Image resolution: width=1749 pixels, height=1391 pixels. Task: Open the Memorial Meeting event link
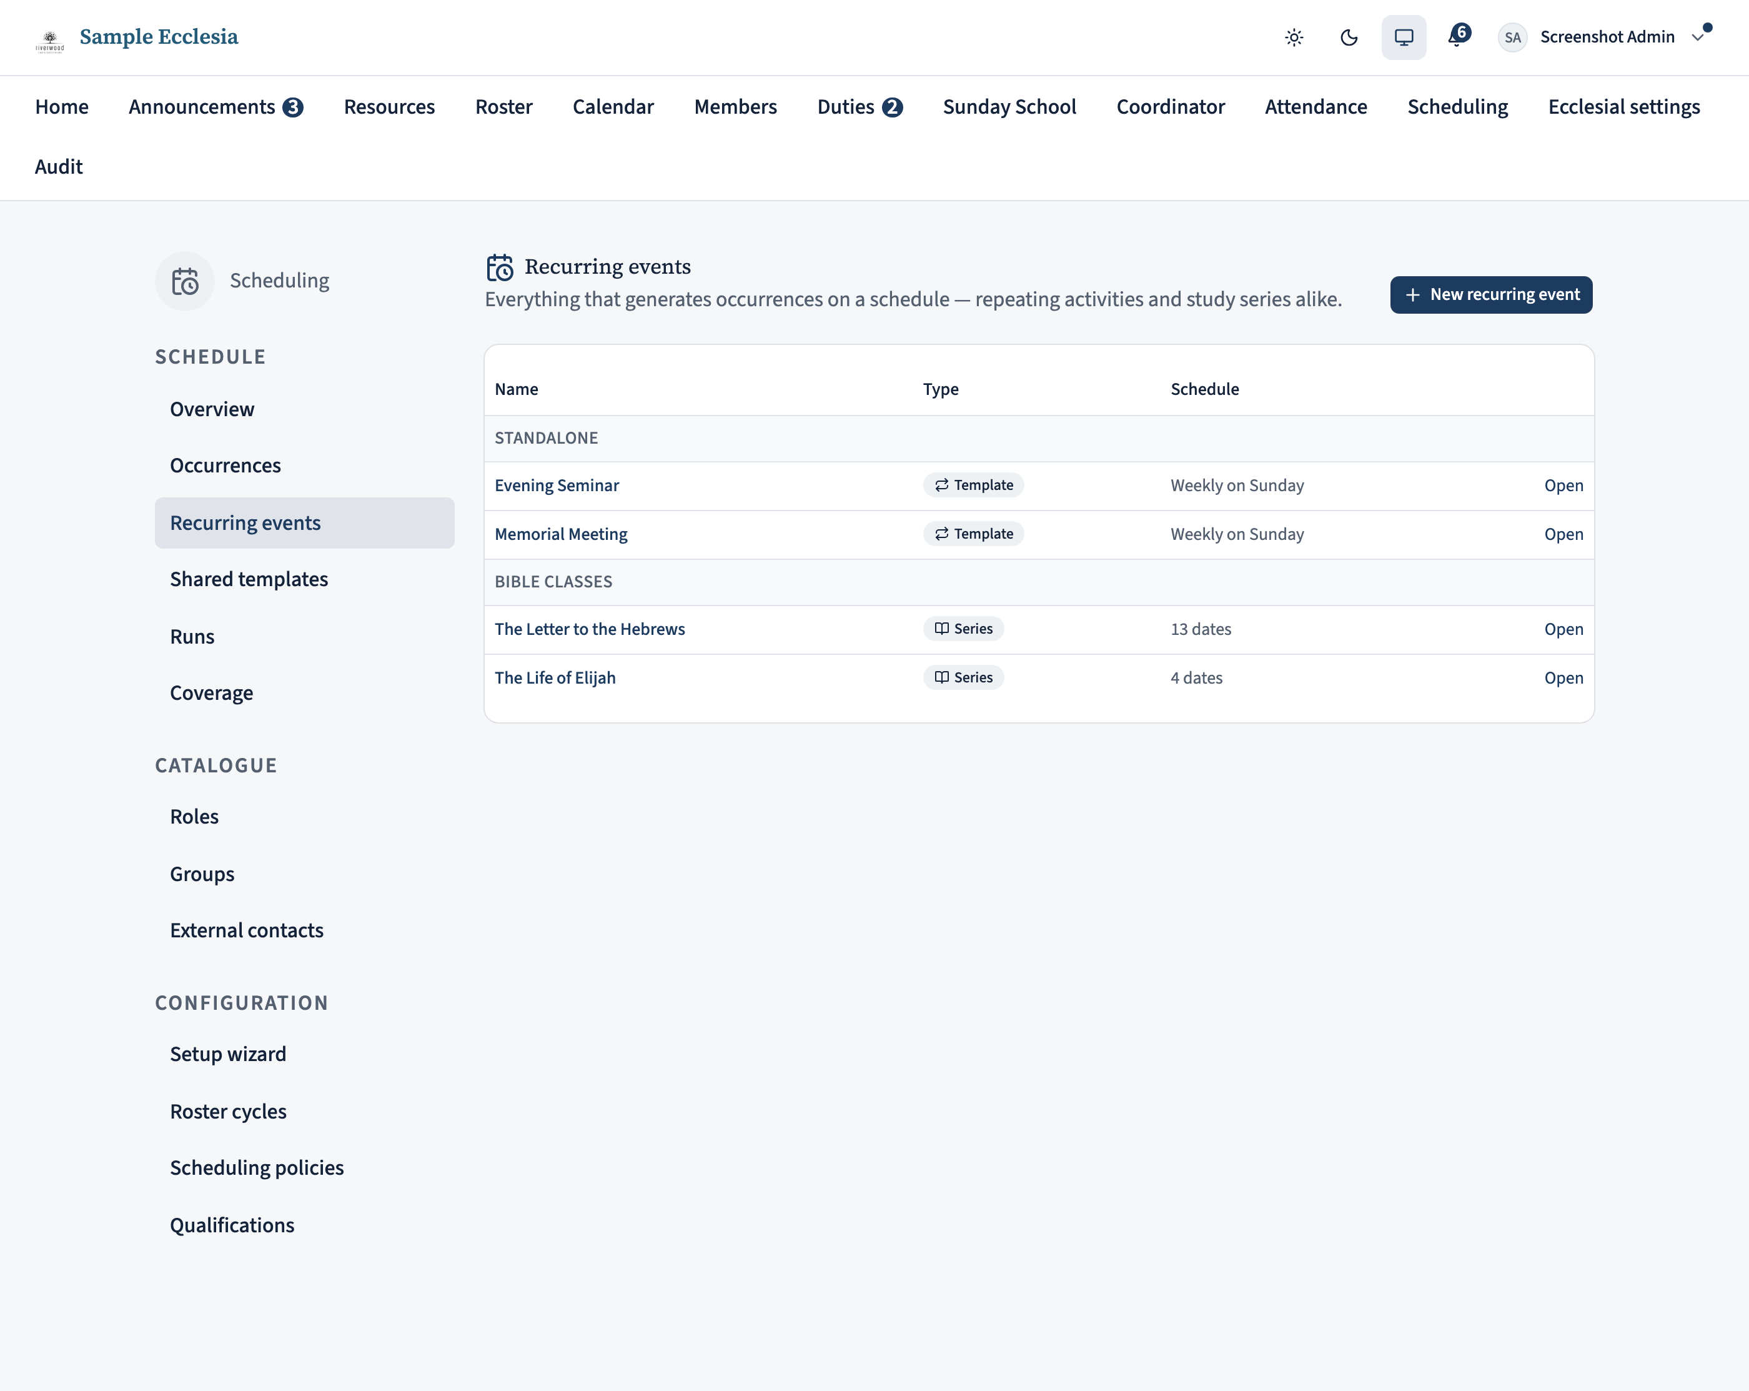(x=560, y=534)
